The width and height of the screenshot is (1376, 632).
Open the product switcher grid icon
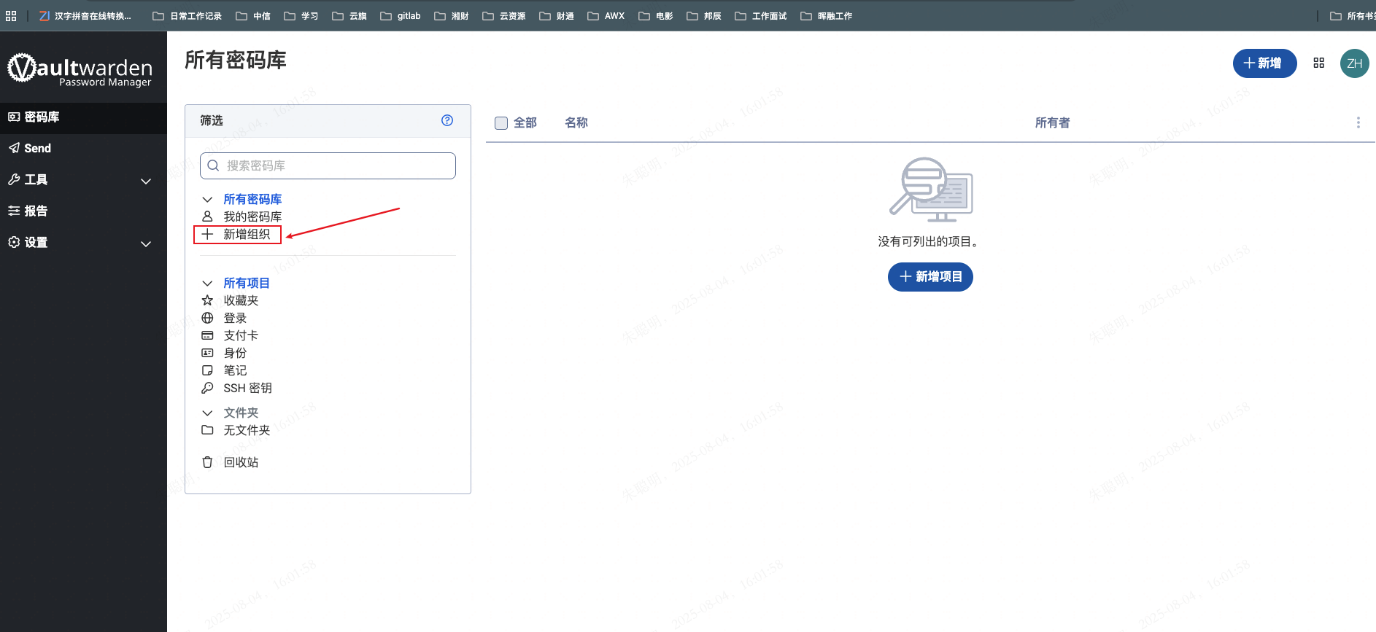1318,63
